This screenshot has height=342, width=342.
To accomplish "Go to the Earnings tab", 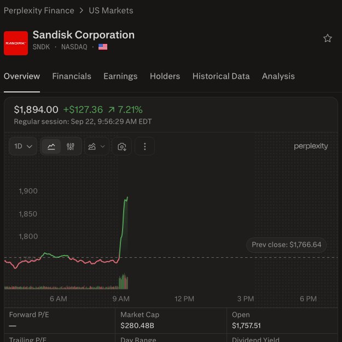I will click(120, 77).
